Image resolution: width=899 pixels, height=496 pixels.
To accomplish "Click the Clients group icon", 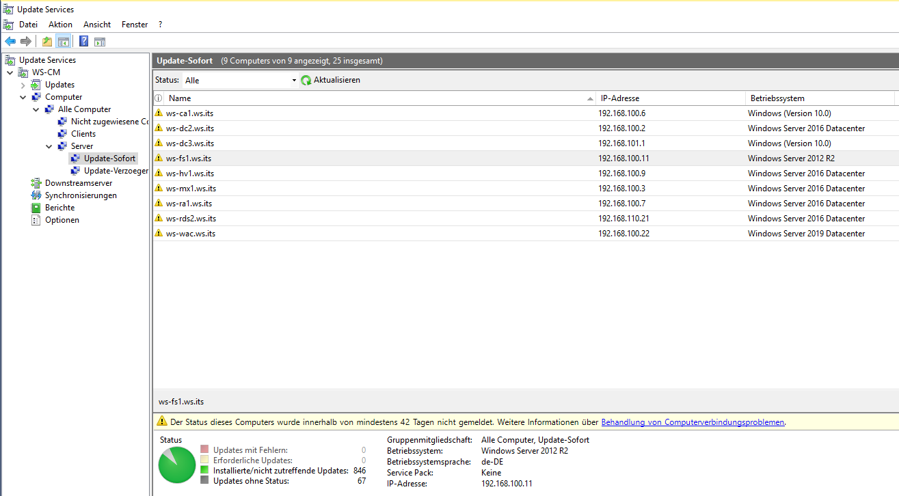I will click(x=62, y=134).
